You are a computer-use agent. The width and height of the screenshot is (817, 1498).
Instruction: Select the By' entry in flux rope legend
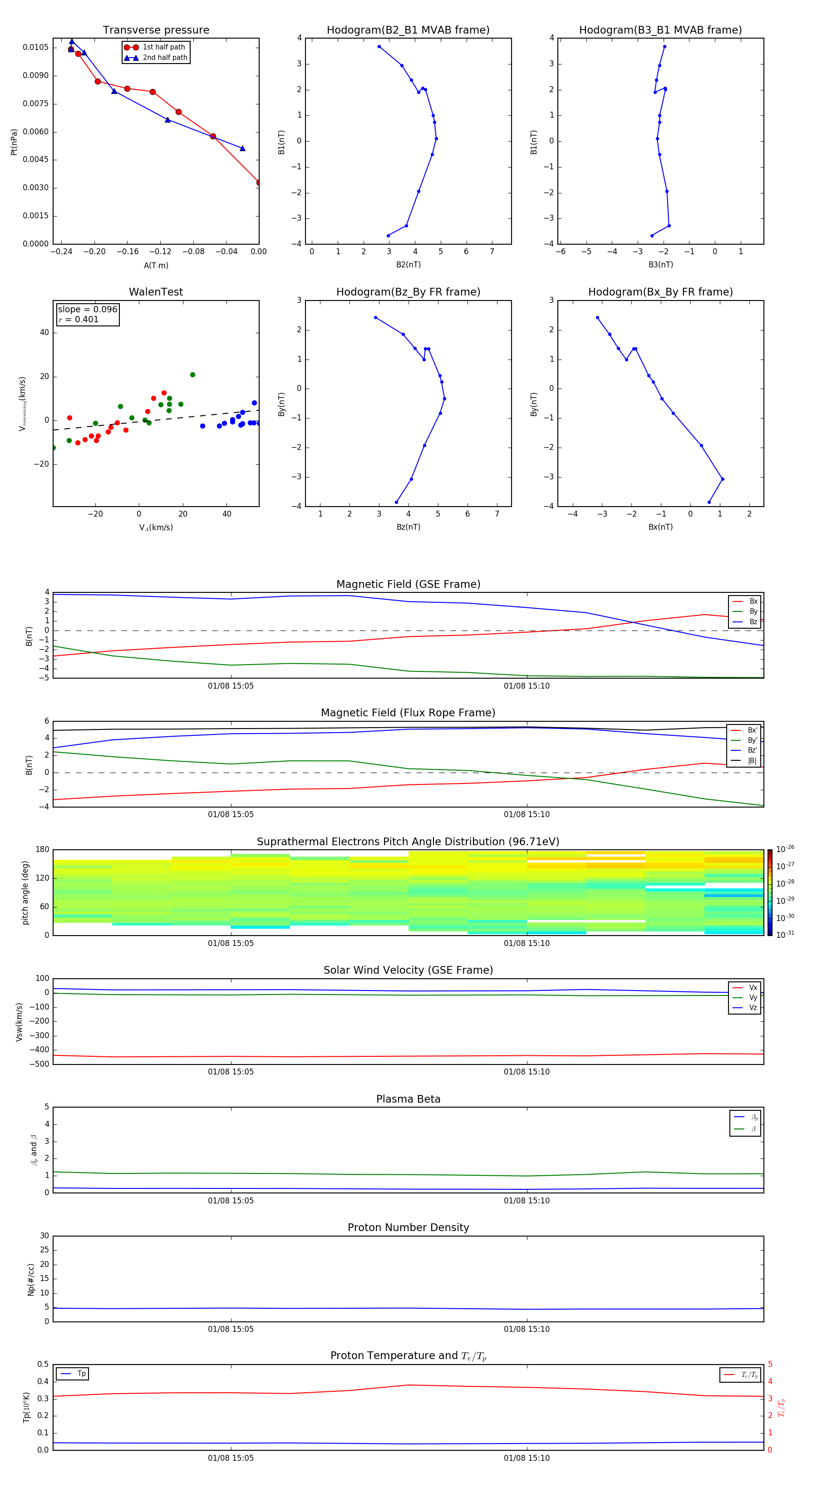(744, 740)
